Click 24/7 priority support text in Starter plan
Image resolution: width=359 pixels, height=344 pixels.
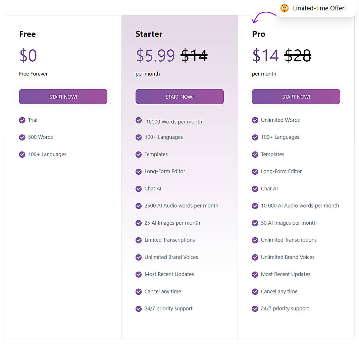coord(168,308)
